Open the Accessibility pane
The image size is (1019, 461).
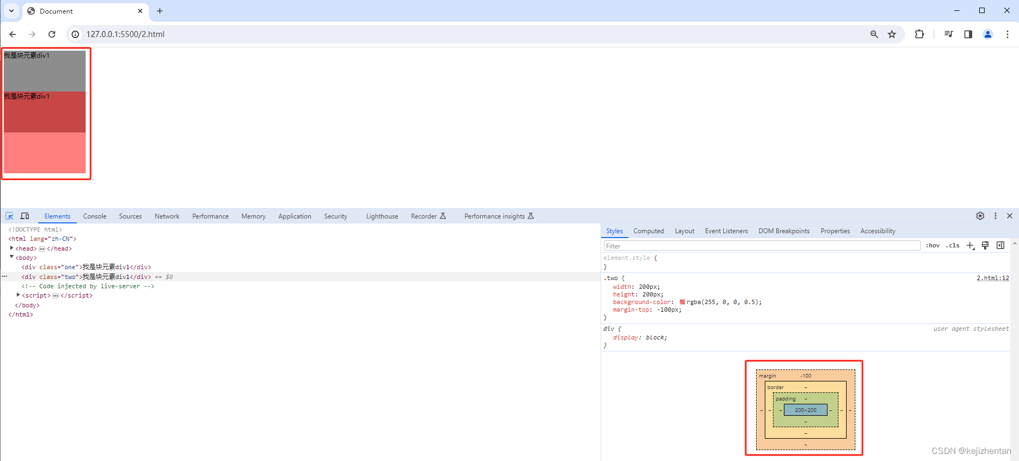pyautogui.click(x=878, y=231)
